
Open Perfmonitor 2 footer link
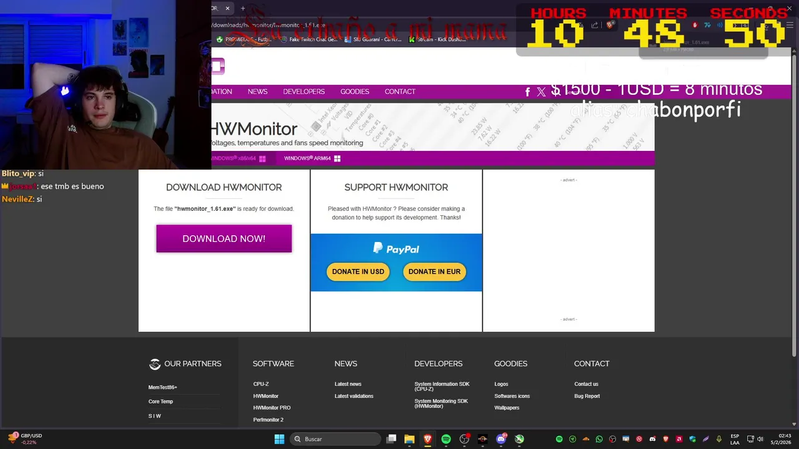point(268,420)
